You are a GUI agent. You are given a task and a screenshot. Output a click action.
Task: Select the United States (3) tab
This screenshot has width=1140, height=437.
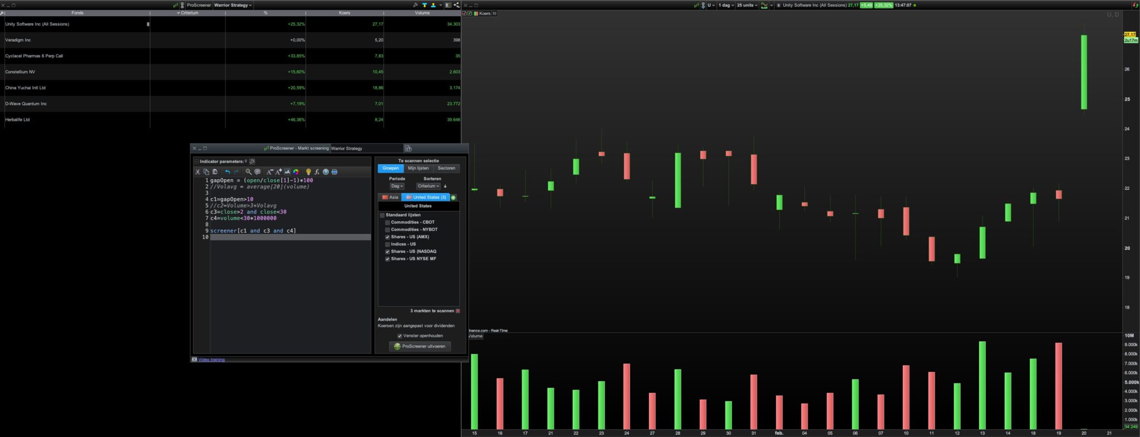pos(426,198)
